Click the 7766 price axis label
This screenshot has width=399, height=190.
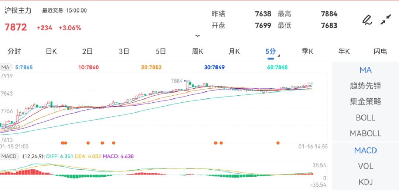coord(6,111)
